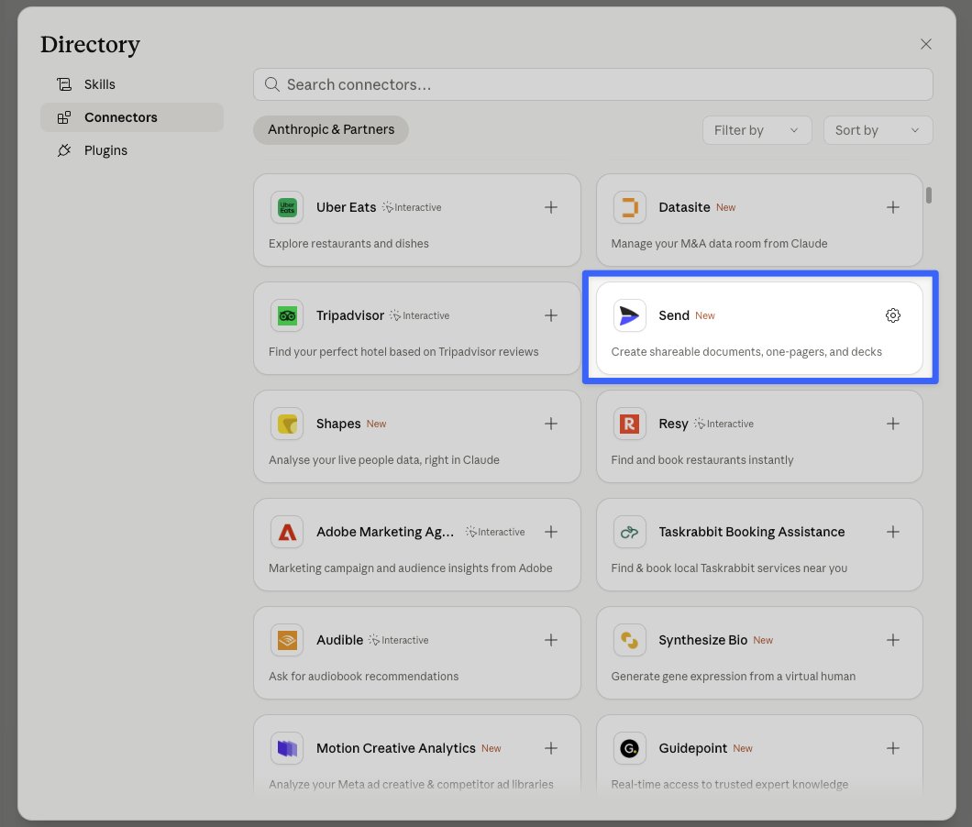972x827 pixels.
Task: Click 'Ask for audiobook recommendations' text
Action: [x=363, y=677]
